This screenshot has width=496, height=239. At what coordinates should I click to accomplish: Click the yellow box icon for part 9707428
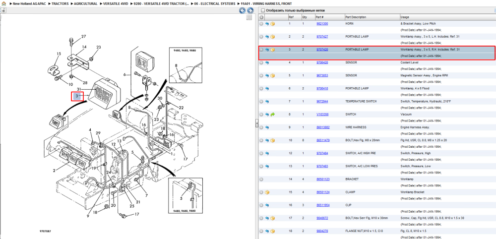(272, 50)
